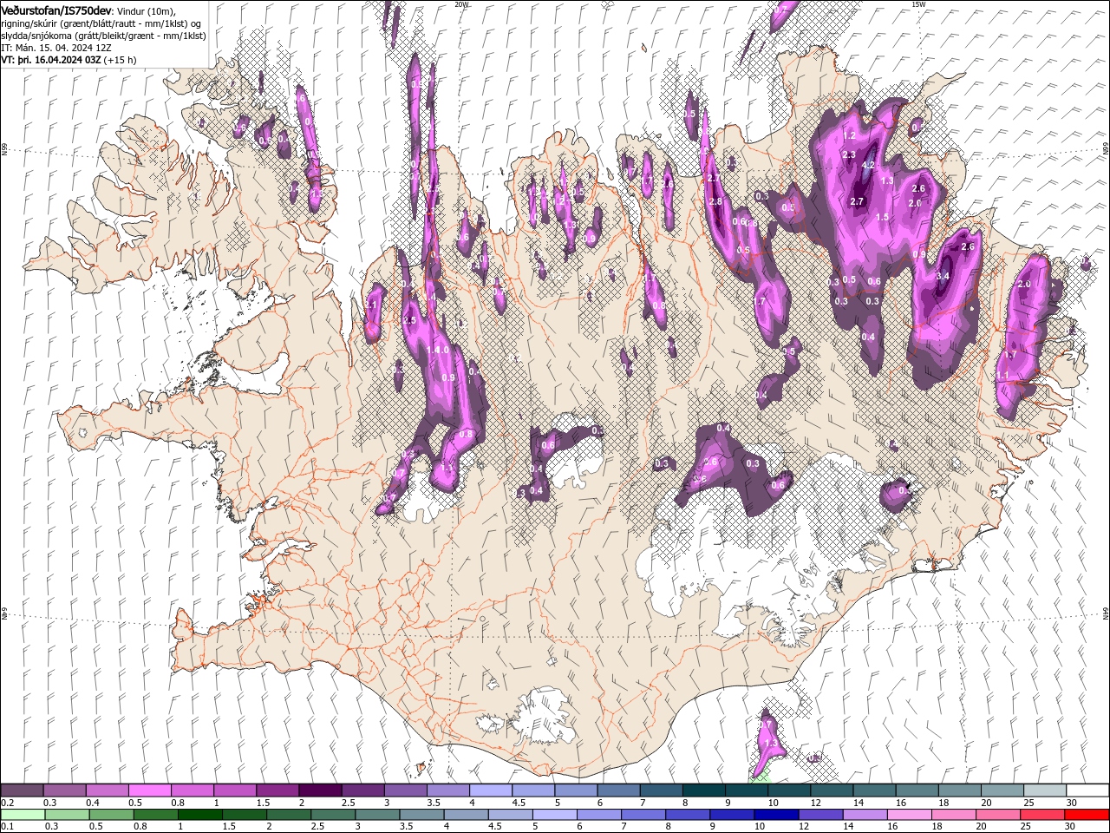Click the 0.1 label under the lower legend row
The image size is (1110, 833).
(8, 827)
